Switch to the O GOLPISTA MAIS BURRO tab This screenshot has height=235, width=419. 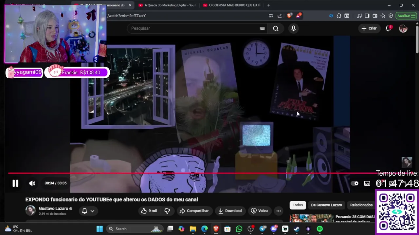click(x=232, y=5)
